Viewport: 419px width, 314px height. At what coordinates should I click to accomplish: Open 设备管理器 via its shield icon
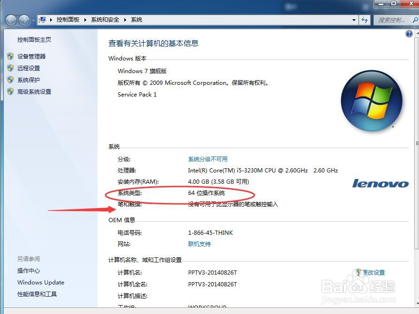11,56
